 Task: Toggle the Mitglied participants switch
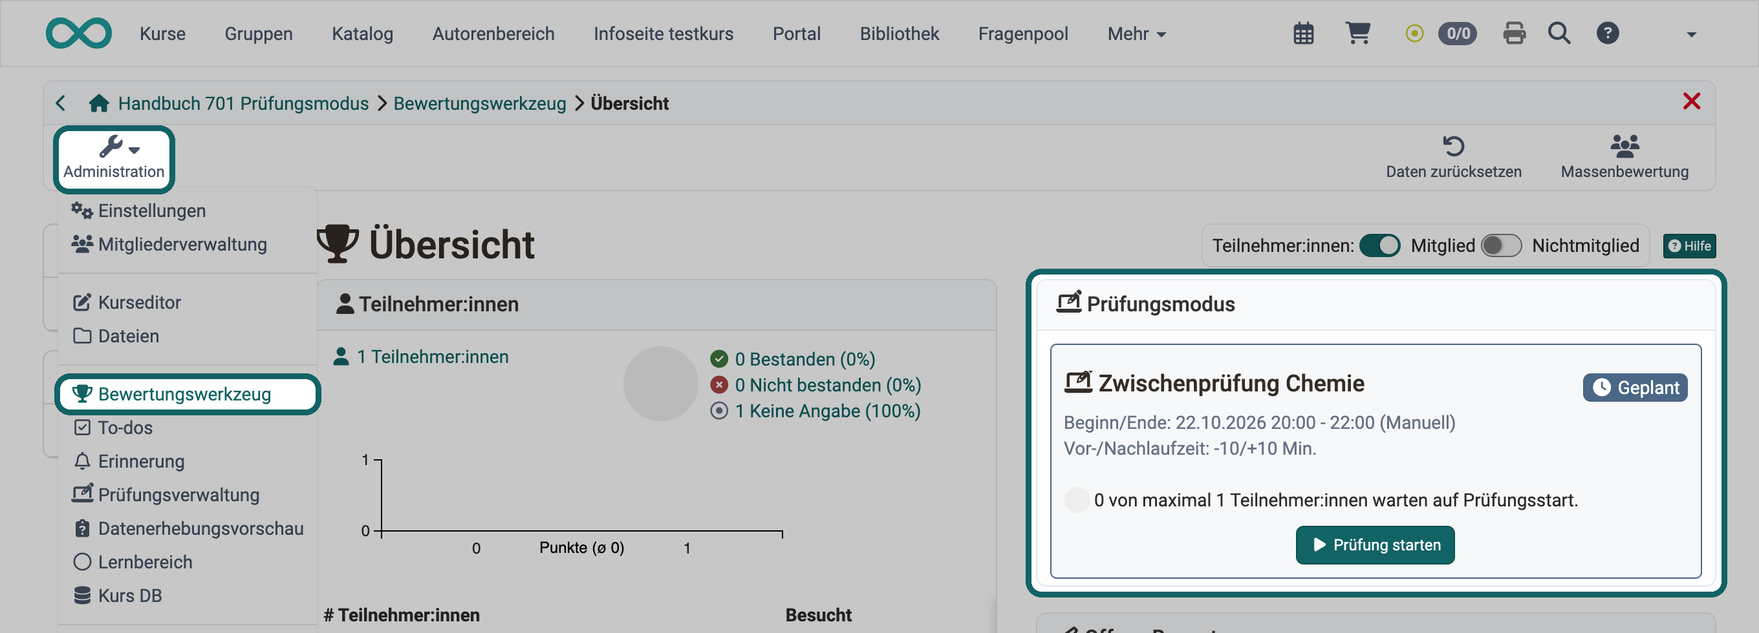click(1379, 245)
